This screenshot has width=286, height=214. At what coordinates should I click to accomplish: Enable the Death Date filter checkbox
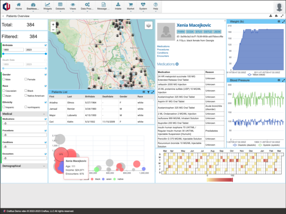coord(46,59)
